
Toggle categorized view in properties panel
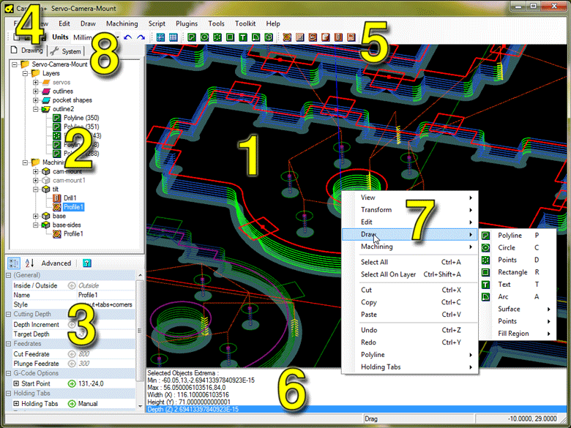point(14,263)
